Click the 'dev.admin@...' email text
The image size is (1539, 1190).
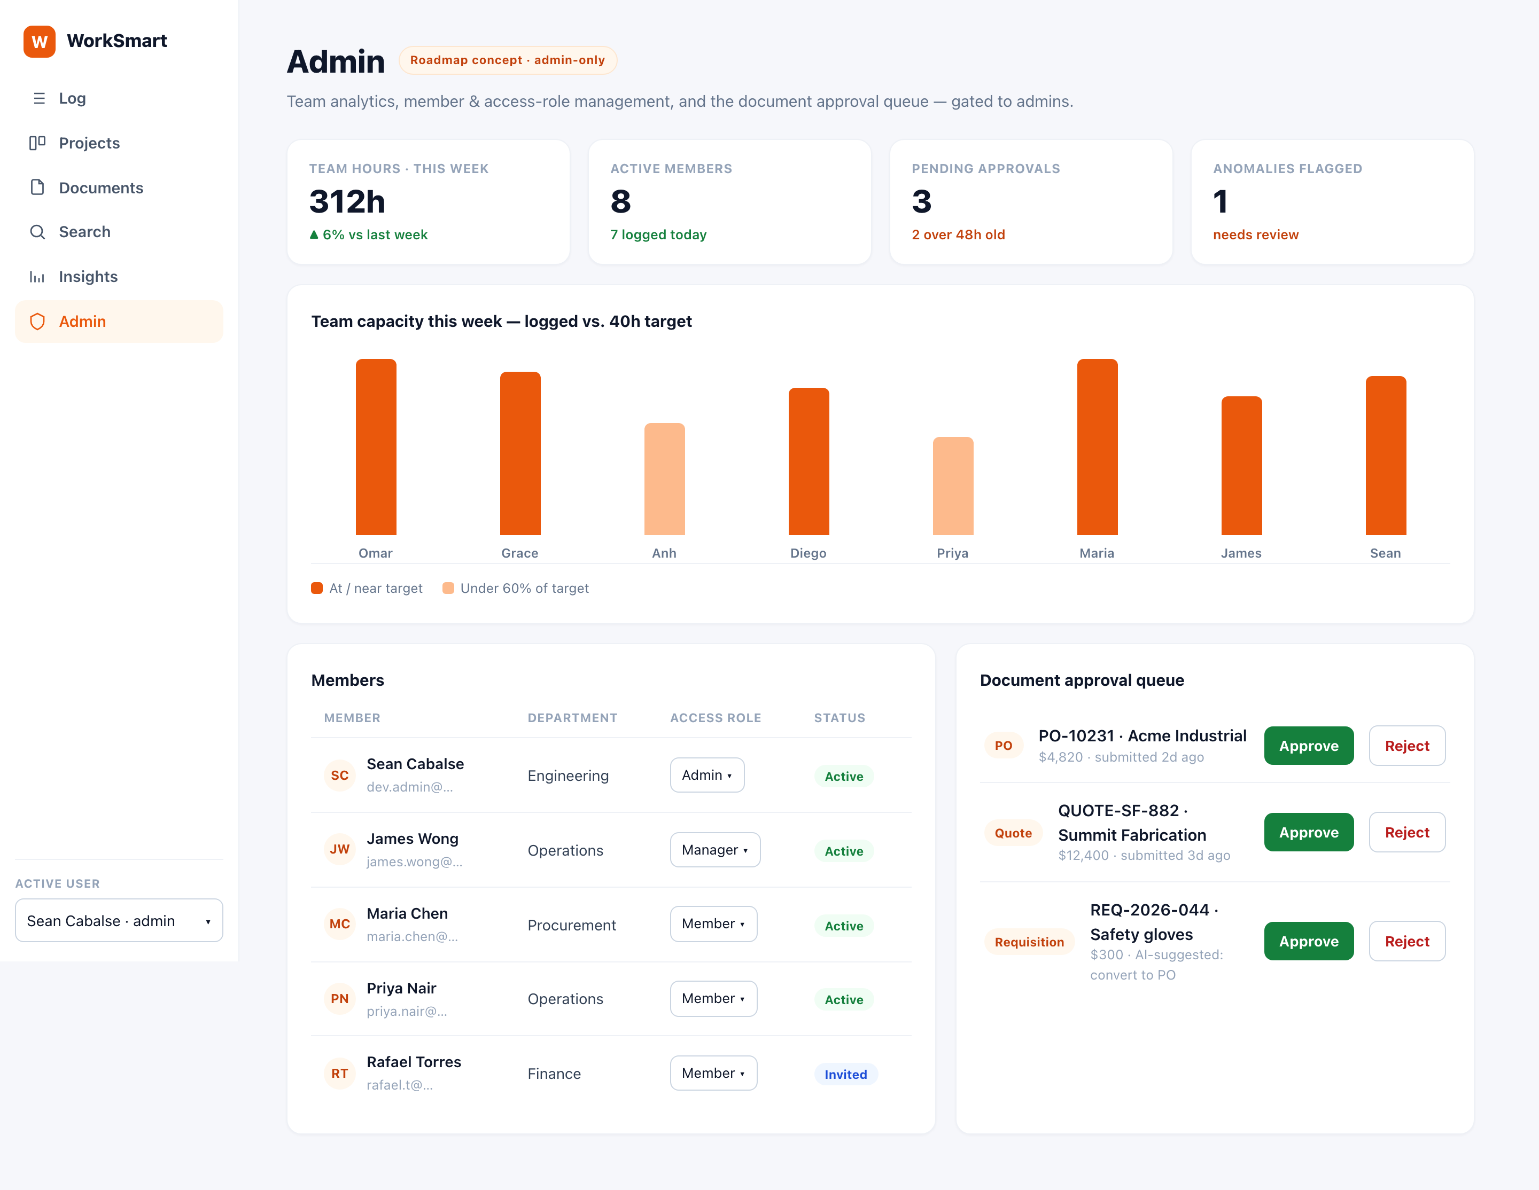pyautogui.click(x=409, y=787)
